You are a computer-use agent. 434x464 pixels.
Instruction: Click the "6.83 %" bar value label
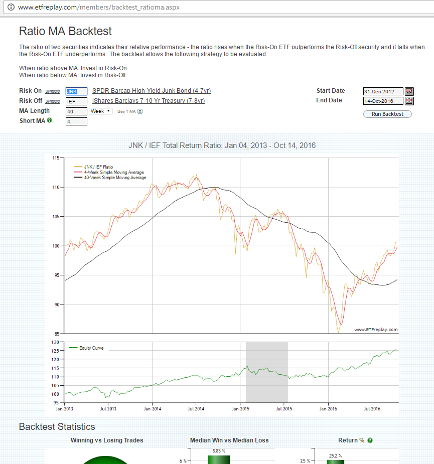point(219,451)
